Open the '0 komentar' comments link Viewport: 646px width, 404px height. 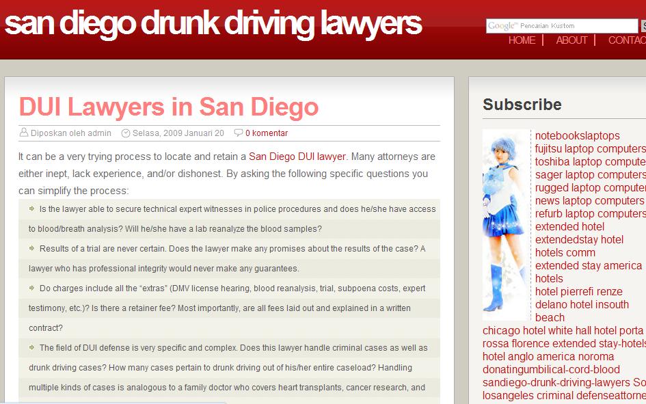click(x=267, y=133)
